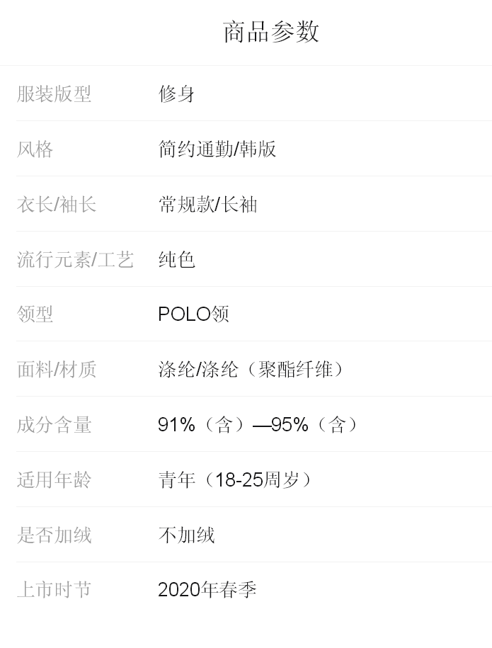Select the 流行元素/工艺 label
The height and width of the screenshot is (648, 492).
[75, 260]
